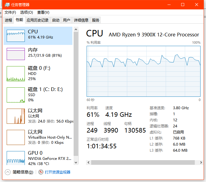
Task: Select the 以太网 network graph icon
Action: pos(16,116)
